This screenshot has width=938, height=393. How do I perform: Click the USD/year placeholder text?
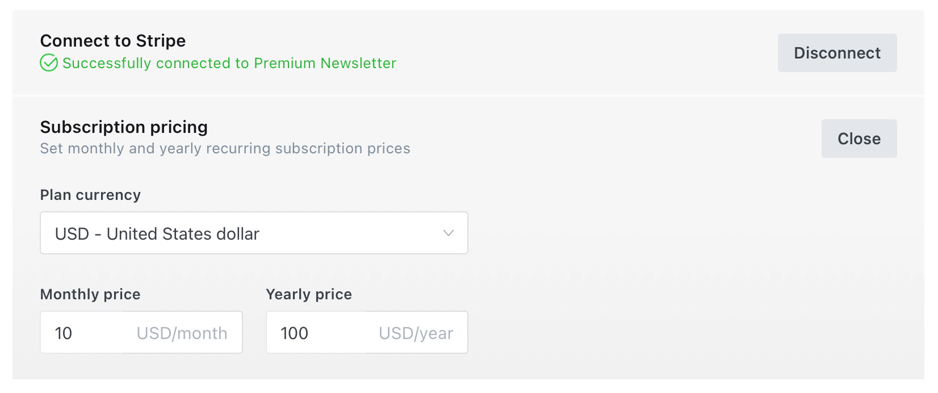point(415,332)
